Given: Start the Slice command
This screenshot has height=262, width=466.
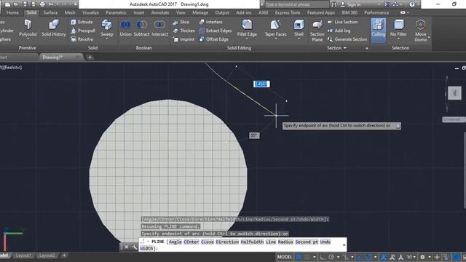Looking at the screenshot, I should click(181, 22).
